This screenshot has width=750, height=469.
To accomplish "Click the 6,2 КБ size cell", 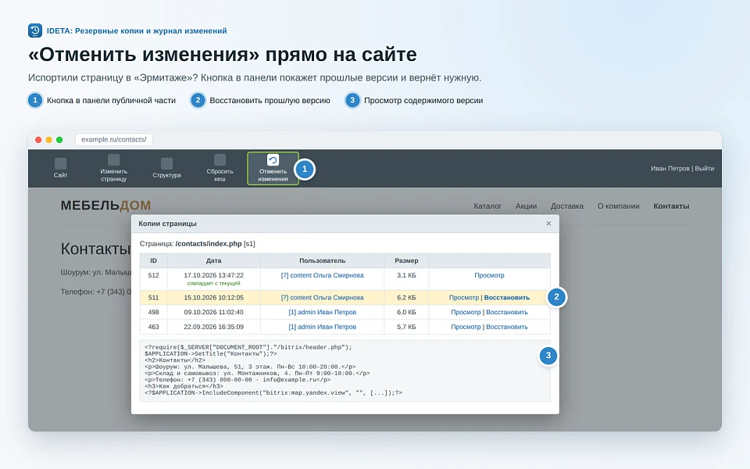I will pos(406,297).
